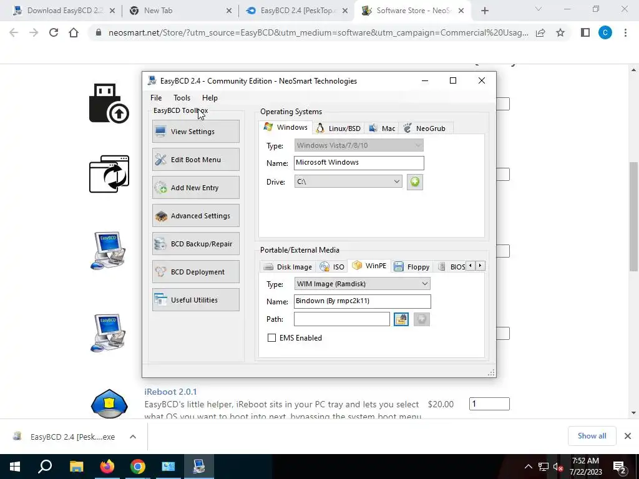Screen dimensions: 639x479
Task: Open the notification center
Action: 620,467
